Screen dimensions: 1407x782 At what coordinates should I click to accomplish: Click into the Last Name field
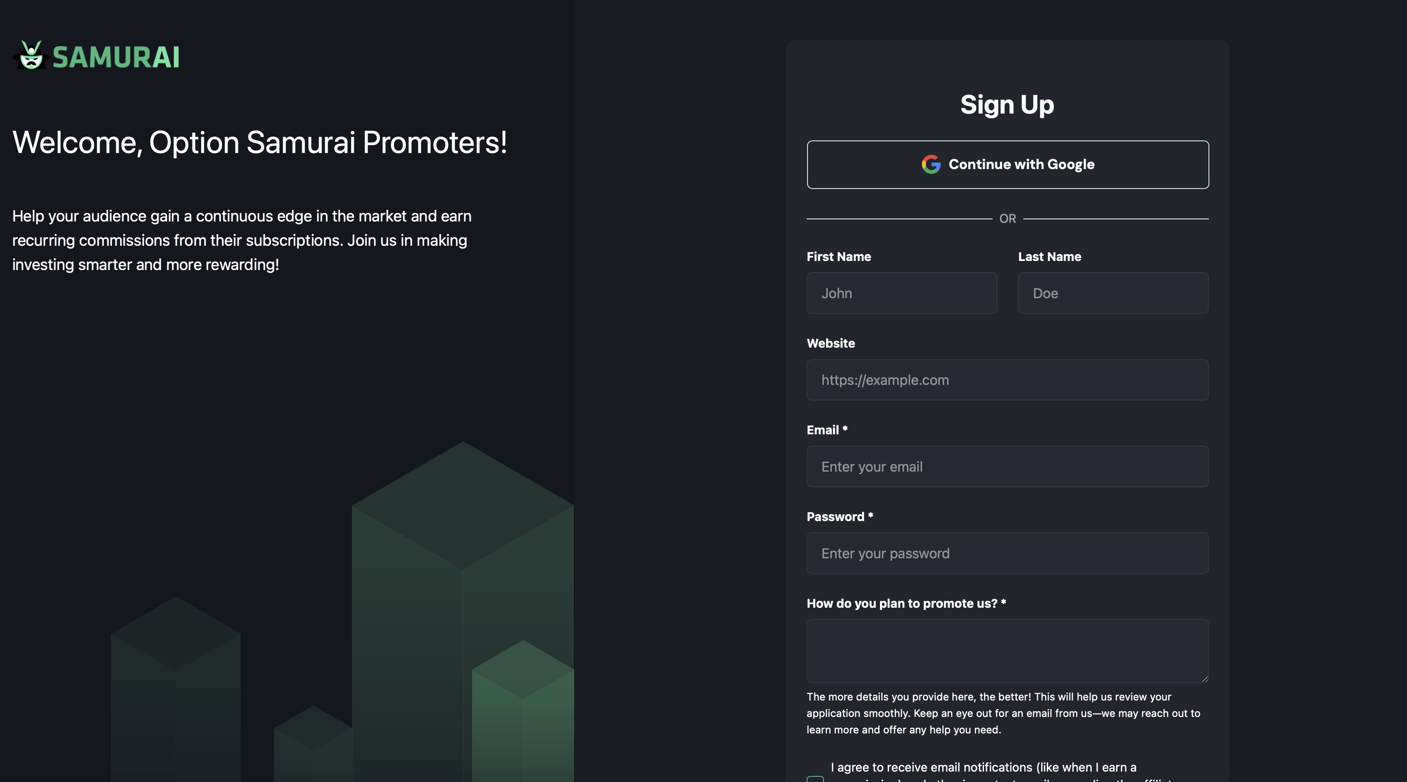click(1113, 293)
